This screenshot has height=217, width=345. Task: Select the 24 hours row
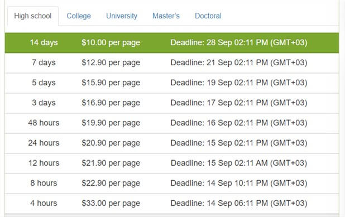172,143
